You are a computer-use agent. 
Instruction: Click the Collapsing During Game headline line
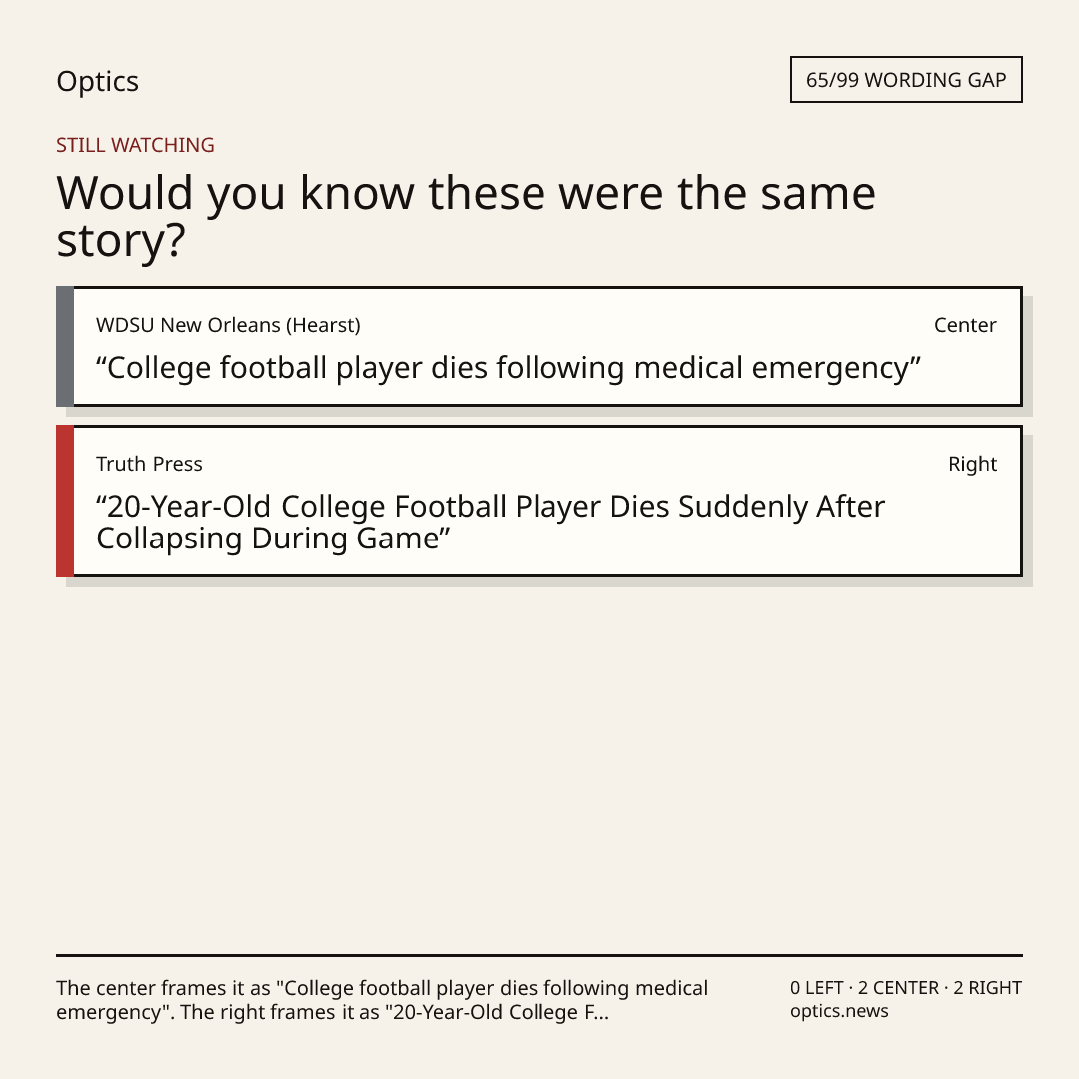pyautogui.click(x=273, y=539)
